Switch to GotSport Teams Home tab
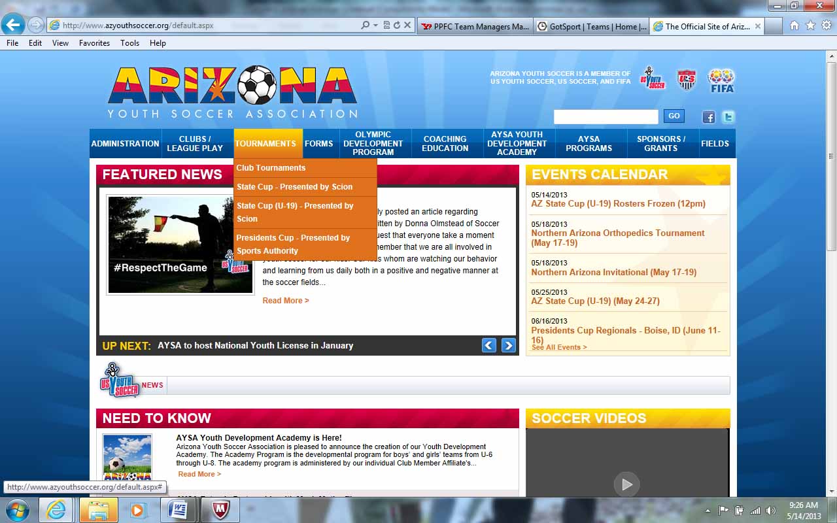 pos(592,26)
